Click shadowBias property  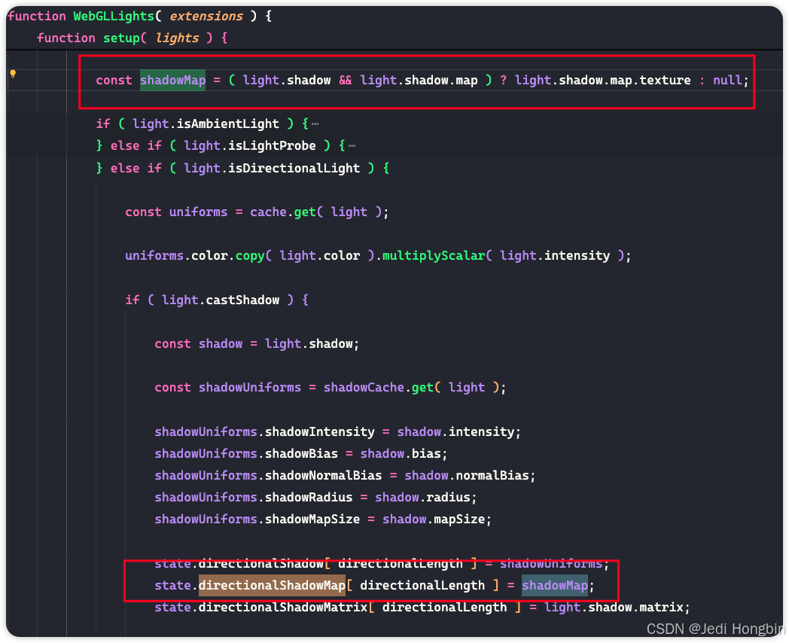pyautogui.click(x=301, y=454)
